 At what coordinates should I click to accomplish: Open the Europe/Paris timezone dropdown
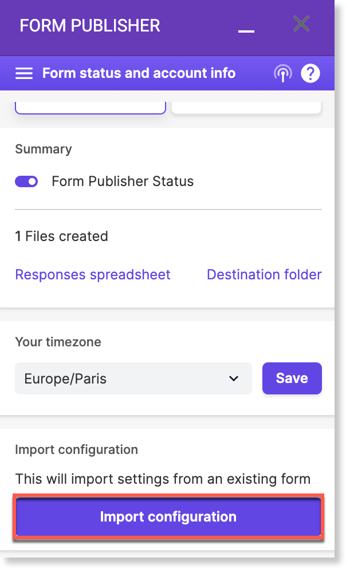133,378
